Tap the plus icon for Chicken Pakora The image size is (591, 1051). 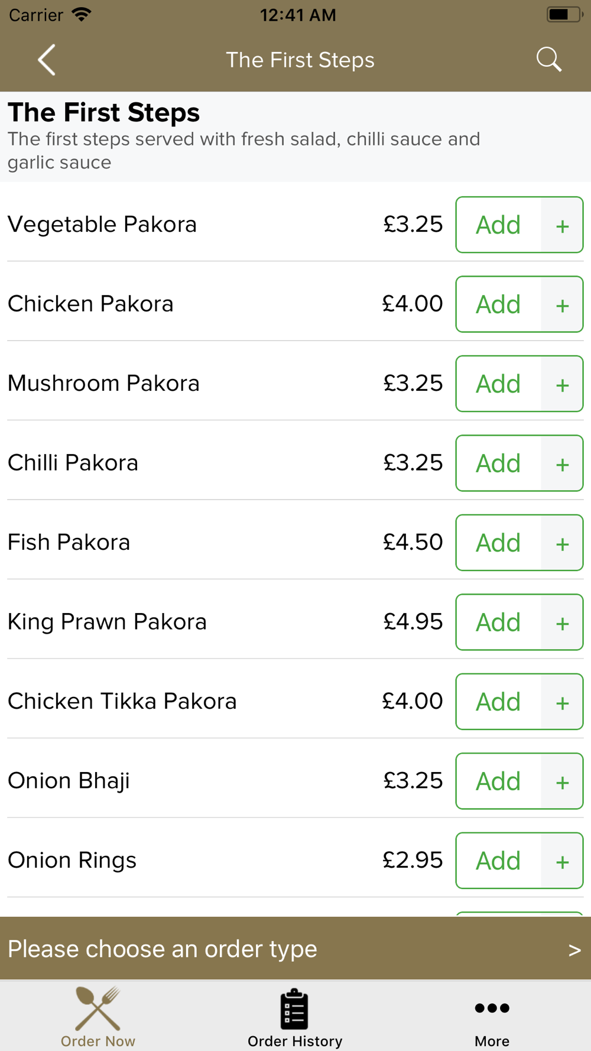(x=562, y=305)
